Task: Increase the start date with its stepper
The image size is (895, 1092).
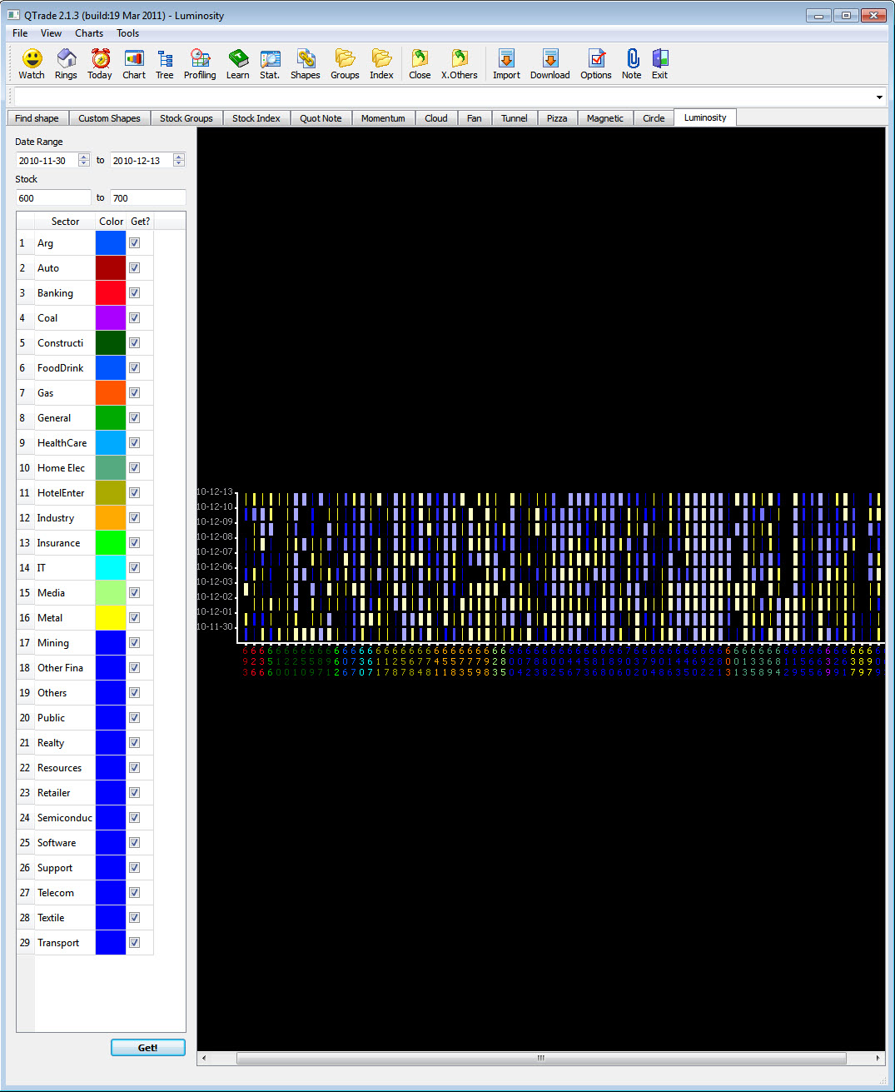Action: (x=83, y=157)
